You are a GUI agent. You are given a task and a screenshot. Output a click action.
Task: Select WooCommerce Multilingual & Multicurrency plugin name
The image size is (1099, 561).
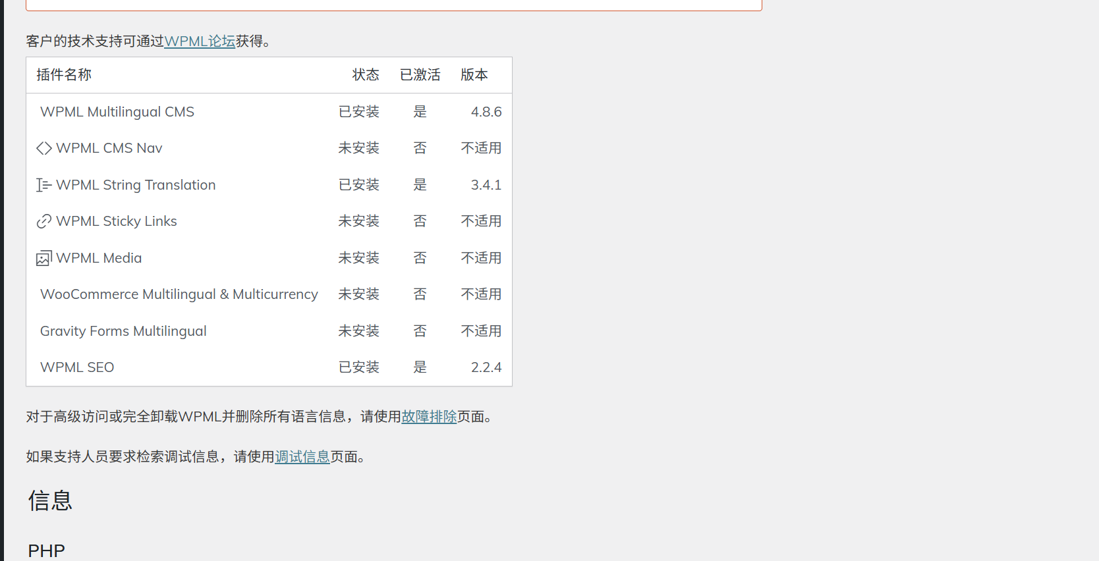click(x=179, y=294)
